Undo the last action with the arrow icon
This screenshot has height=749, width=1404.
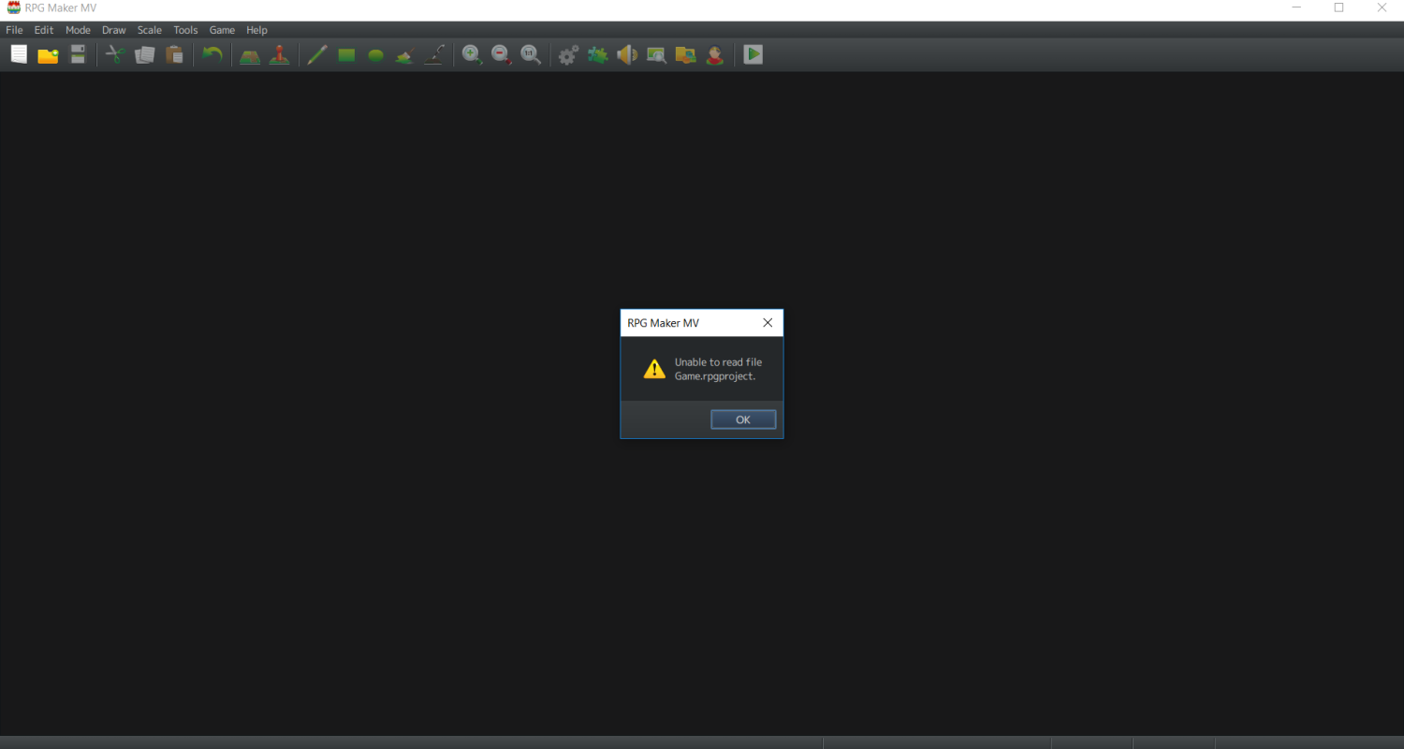pos(212,55)
